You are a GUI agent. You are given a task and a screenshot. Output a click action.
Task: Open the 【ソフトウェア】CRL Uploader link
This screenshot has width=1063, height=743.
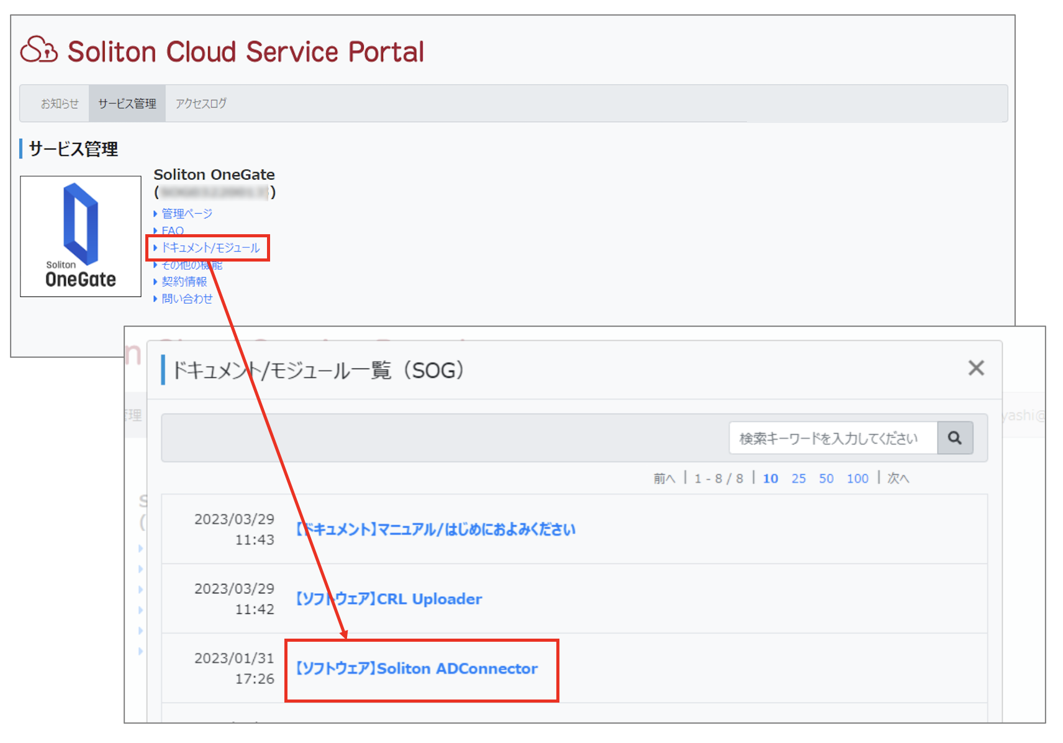point(389,599)
